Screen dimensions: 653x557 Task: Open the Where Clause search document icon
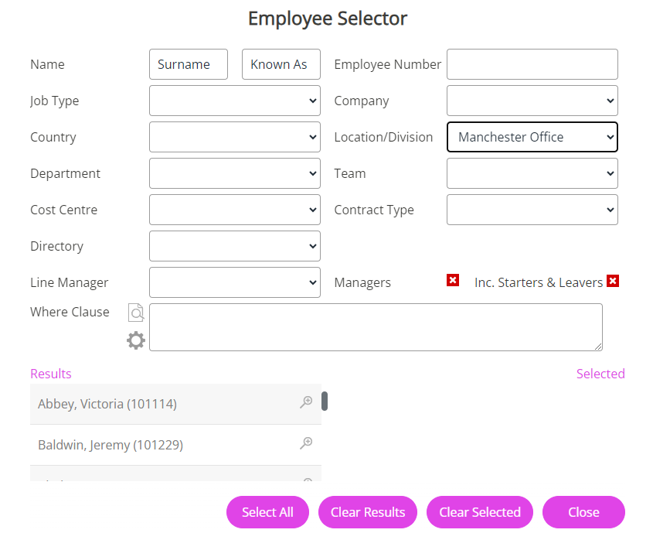[136, 313]
